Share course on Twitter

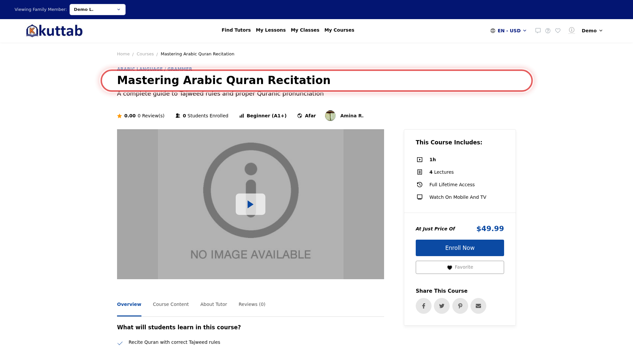pos(442,306)
